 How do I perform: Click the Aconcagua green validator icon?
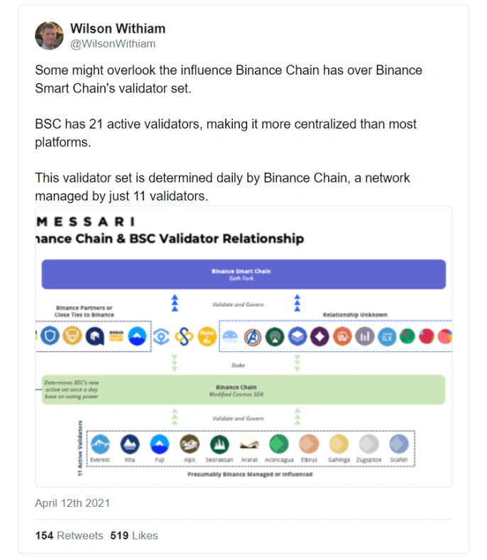click(279, 444)
